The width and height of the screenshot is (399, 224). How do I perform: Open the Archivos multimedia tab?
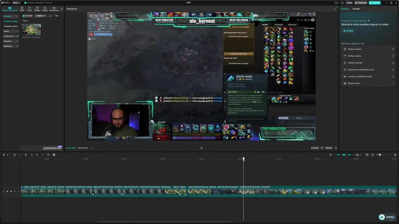click(x=10, y=9)
